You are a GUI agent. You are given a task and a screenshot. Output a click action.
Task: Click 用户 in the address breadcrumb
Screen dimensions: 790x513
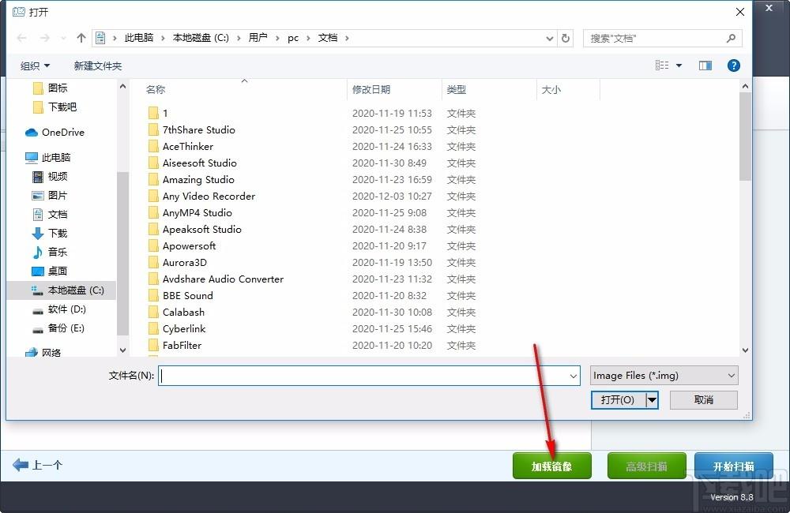pyautogui.click(x=258, y=38)
